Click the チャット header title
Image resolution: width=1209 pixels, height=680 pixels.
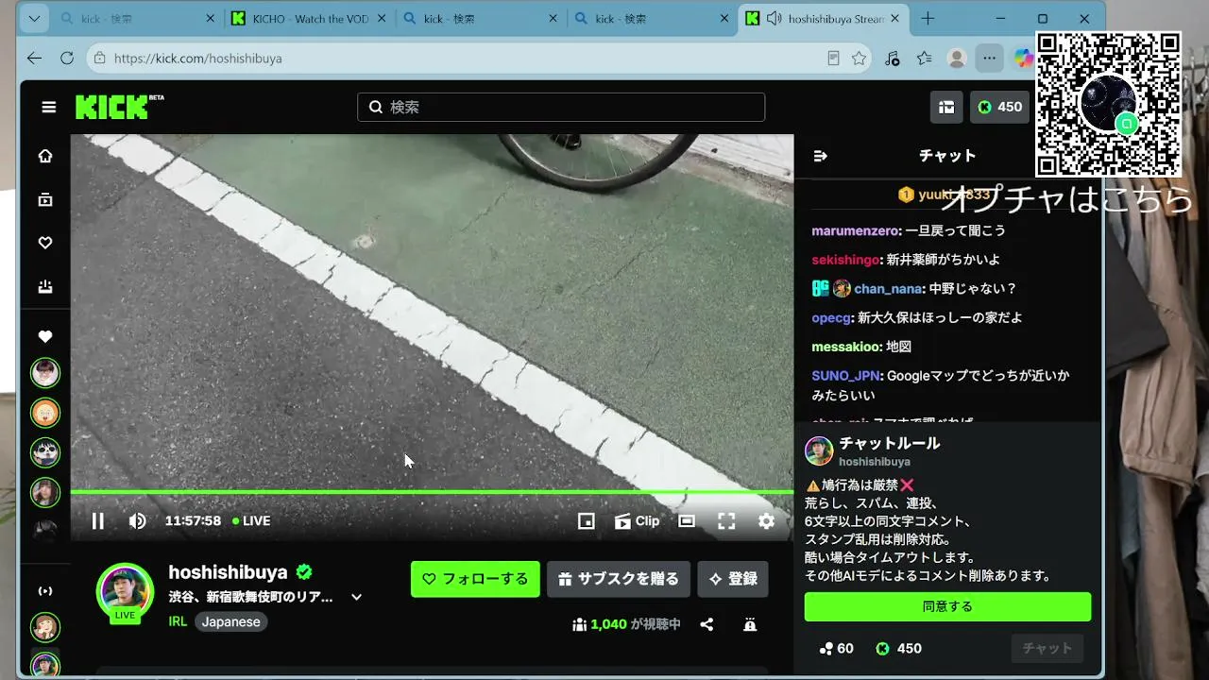click(947, 156)
